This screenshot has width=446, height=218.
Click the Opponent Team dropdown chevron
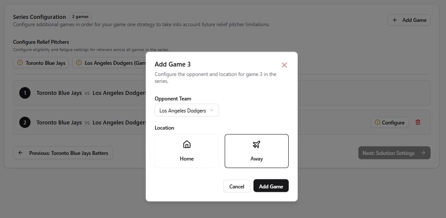[x=212, y=110]
